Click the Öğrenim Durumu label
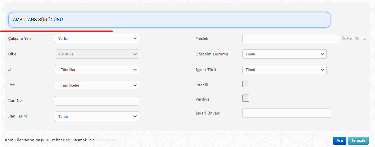This screenshot has height=147, width=375. [x=212, y=54]
